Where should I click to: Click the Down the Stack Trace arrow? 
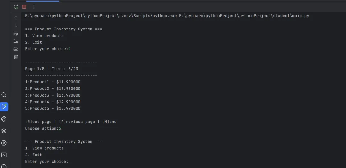16,26
